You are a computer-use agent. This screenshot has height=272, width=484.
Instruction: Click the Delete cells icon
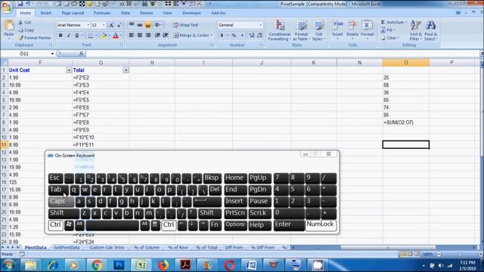[x=352, y=25]
